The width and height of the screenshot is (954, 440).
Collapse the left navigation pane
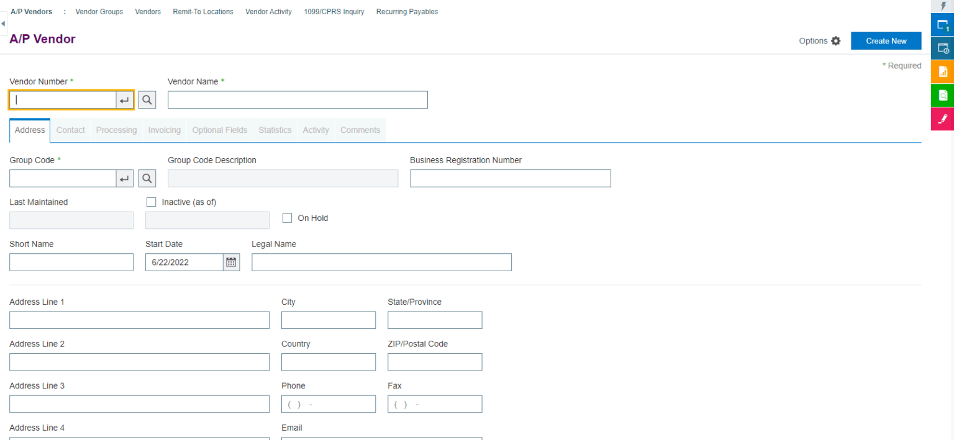click(3, 22)
